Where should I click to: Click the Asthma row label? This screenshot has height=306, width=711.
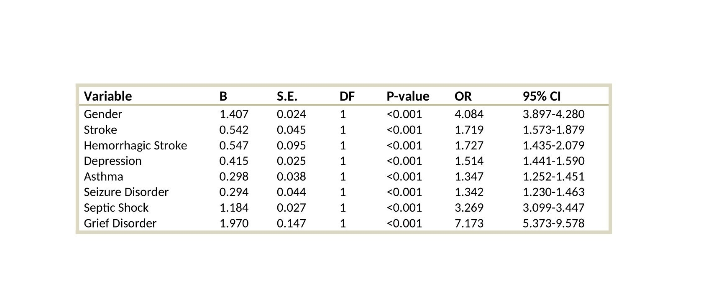[103, 177]
